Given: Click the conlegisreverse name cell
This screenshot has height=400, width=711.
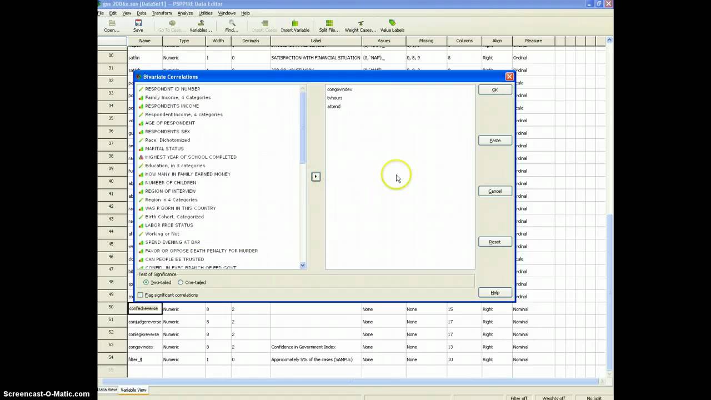Looking at the screenshot, I should (x=144, y=334).
